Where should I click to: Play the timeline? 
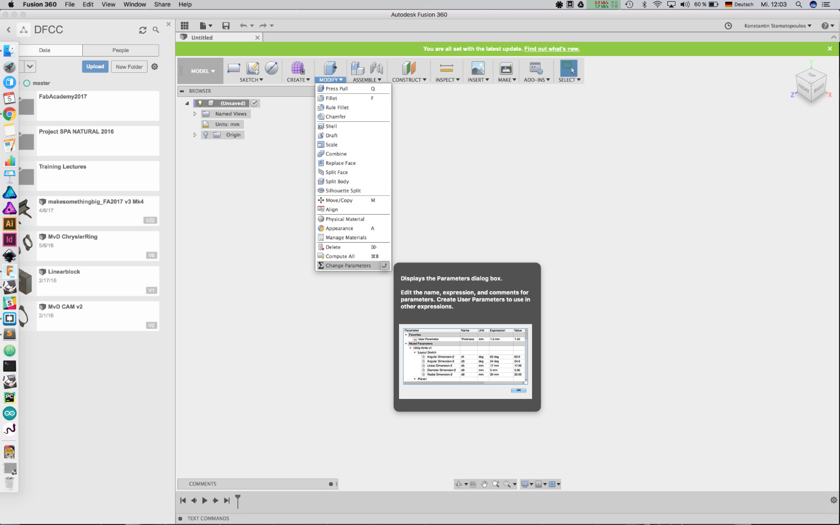tap(205, 501)
